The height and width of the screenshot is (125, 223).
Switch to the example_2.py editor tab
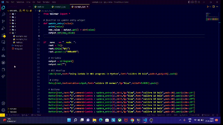tap(60, 7)
